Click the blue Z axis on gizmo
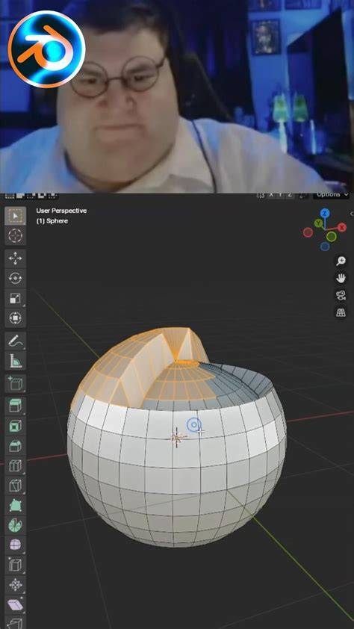The width and height of the screenshot is (354, 629). tap(325, 214)
